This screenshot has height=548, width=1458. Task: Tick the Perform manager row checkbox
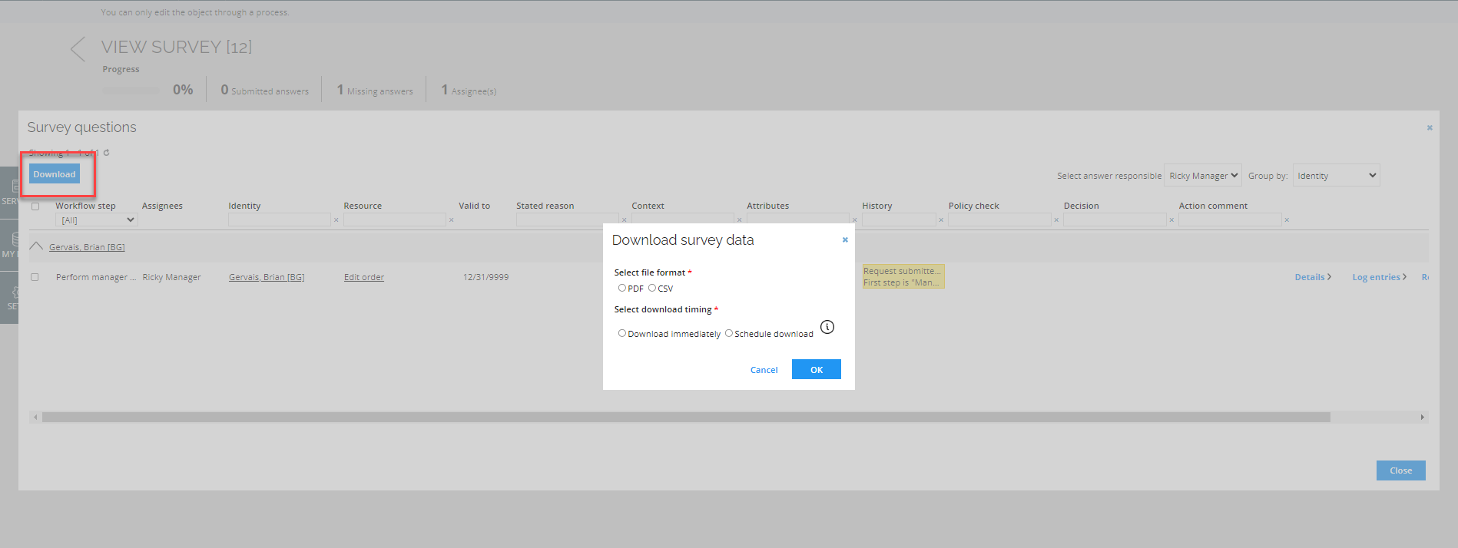click(35, 277)
